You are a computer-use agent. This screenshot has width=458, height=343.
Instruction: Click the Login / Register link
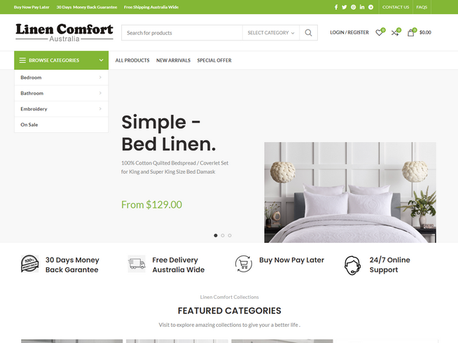pyautogui.click(x=349, y=32)
